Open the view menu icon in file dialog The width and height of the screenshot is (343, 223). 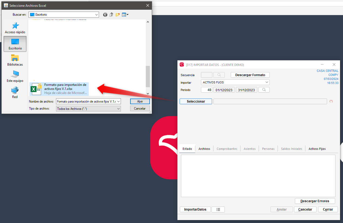tap(125, 15)
